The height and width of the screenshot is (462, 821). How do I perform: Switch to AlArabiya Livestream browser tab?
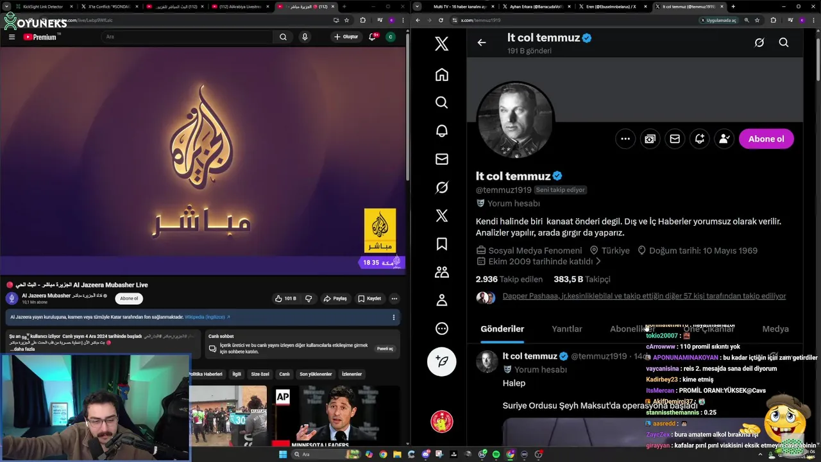click(239, 6)
